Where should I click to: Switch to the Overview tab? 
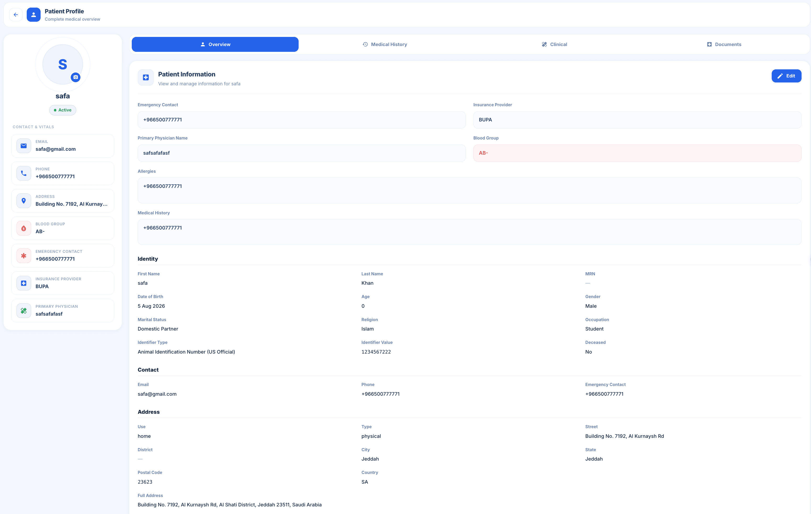point(215,44)
